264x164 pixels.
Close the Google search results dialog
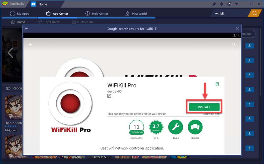238,29
